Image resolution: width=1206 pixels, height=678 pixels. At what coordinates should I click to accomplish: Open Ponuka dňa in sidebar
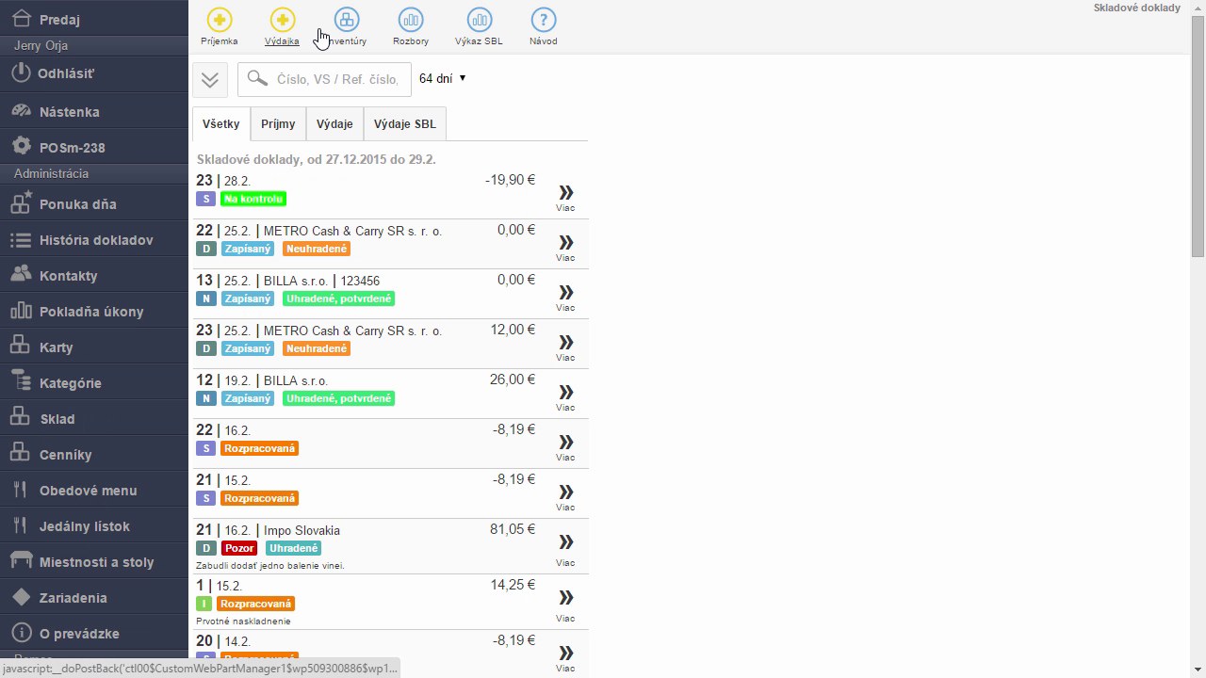point(94,203)
